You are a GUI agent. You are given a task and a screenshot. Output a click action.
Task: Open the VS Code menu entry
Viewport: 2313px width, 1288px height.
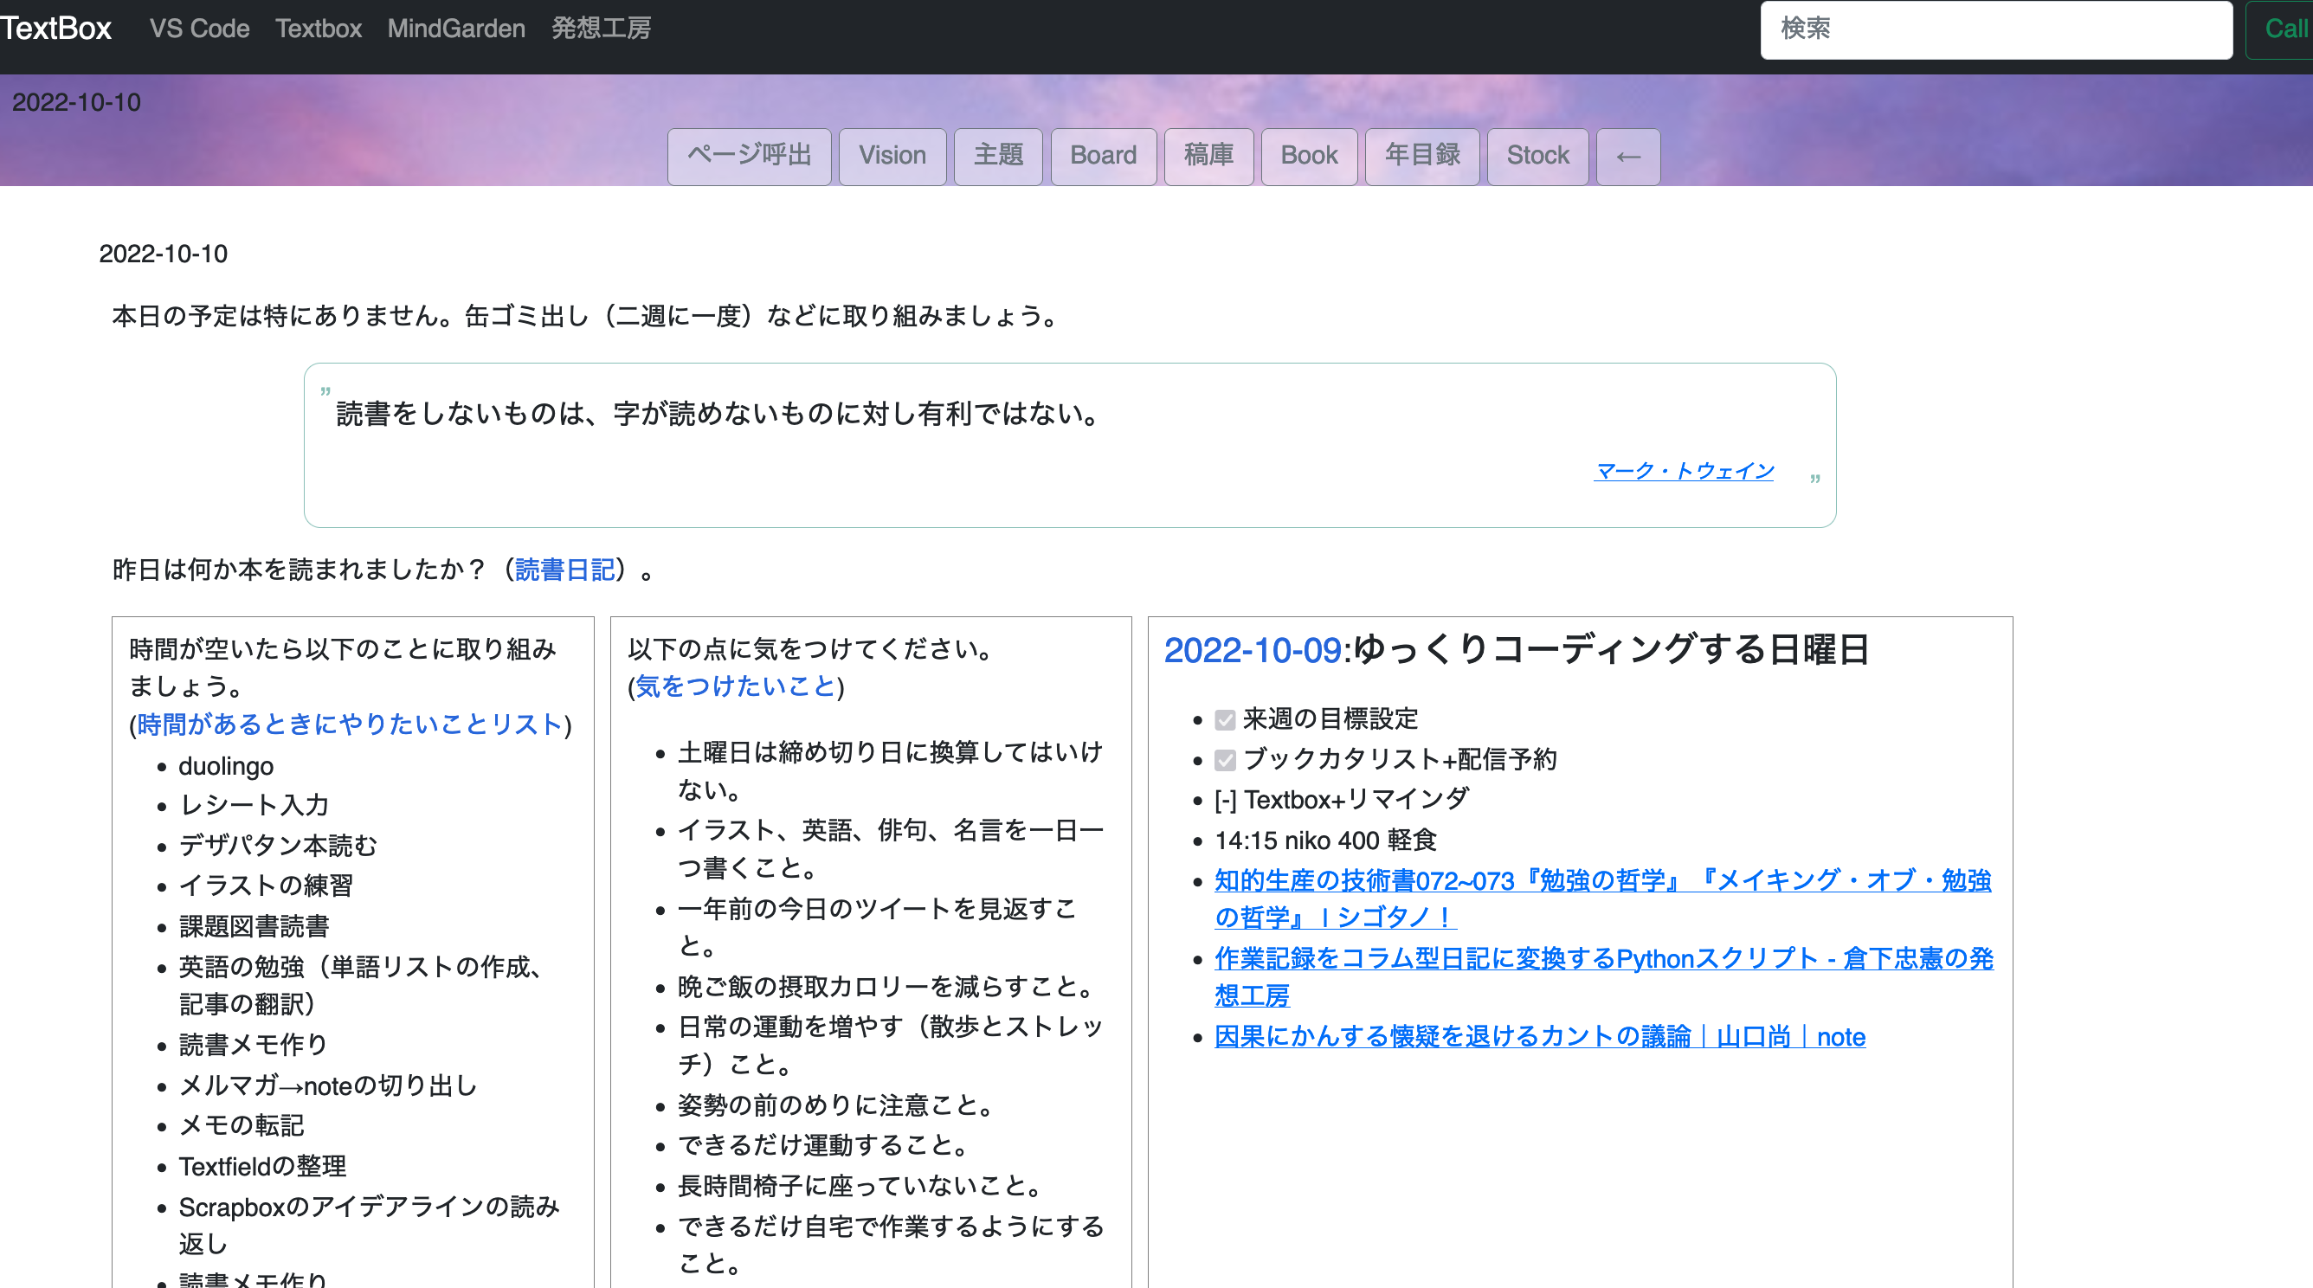tap(200, 28)
